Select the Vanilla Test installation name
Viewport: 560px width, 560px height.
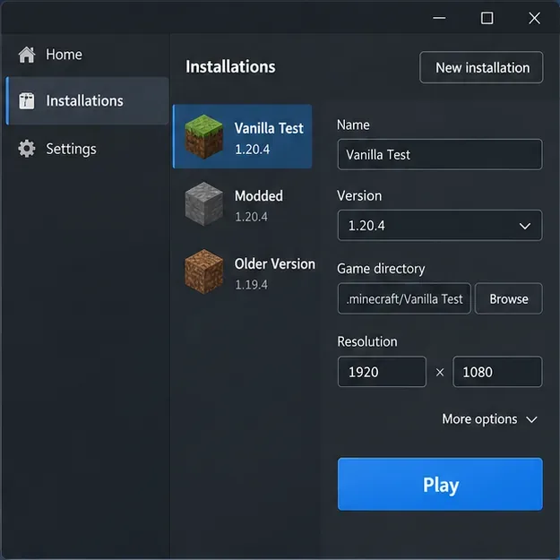(269, 128)
